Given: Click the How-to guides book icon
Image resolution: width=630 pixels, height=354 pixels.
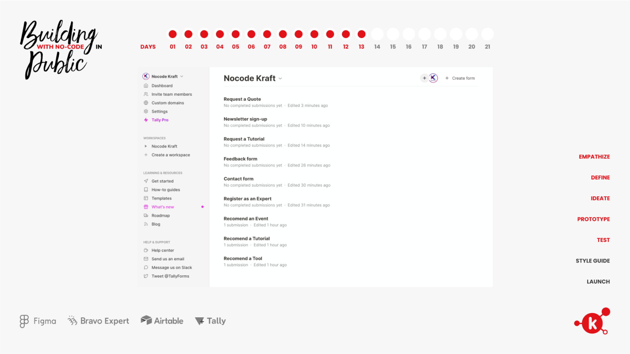Looking at the screenshot, I should coord(146,190).
